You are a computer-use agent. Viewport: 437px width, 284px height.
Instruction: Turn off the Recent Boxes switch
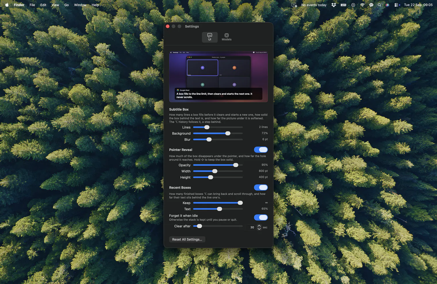pos(261,188)
